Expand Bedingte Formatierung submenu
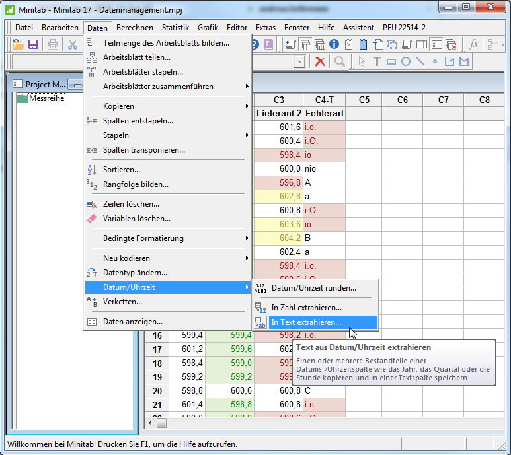Viewport: 511px width, 455px height. [168, 238]
